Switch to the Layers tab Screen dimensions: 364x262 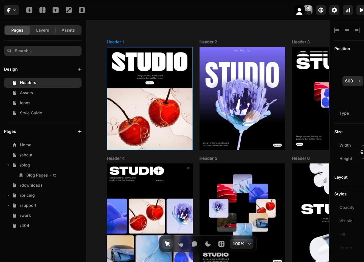42,30
